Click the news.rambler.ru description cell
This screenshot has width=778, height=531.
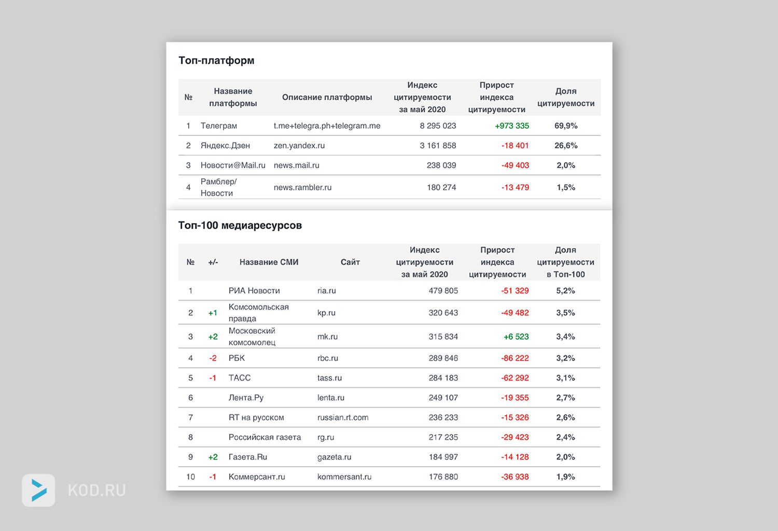tap(302, 188)
